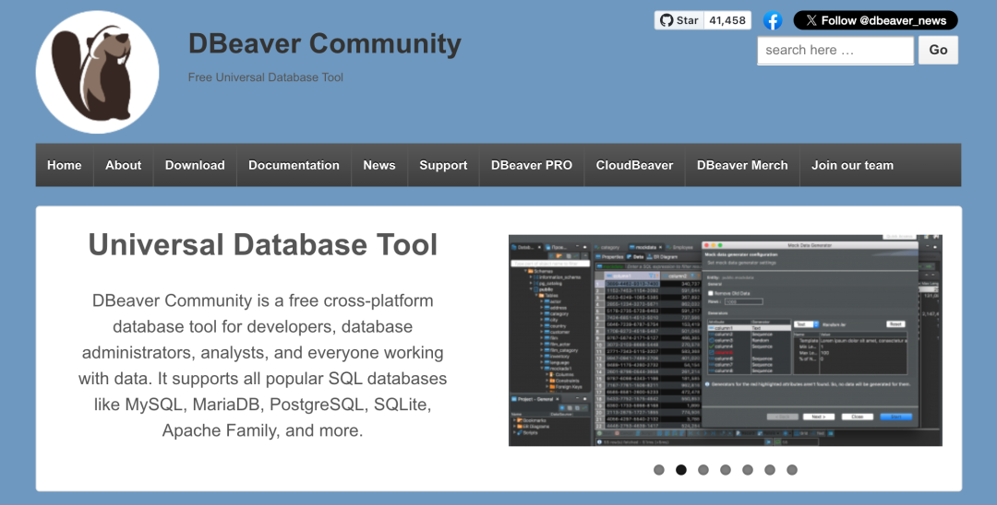Open the Facebook page icon
The height and width of the screenshot is (505, 997).
(x=773, y=20)
